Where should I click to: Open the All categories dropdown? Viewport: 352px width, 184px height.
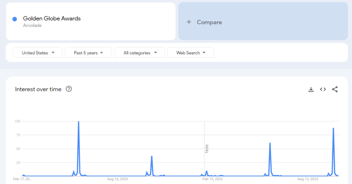click(x=140, y=53)
